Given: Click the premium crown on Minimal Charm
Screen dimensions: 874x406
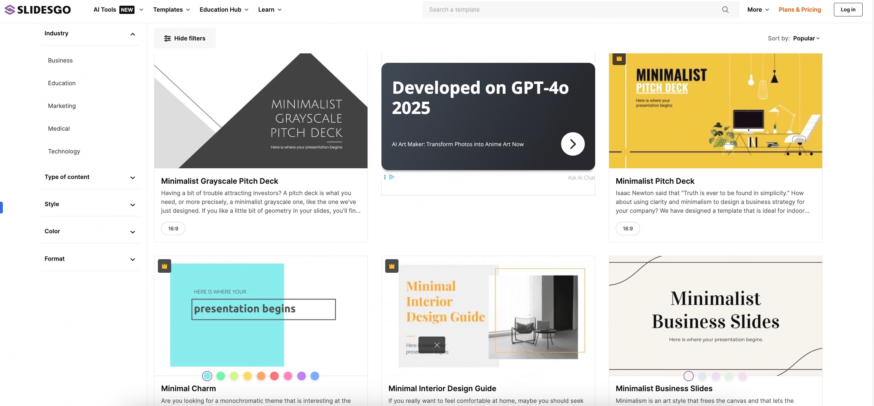Looking at the screenshot, I should point(165,266).
